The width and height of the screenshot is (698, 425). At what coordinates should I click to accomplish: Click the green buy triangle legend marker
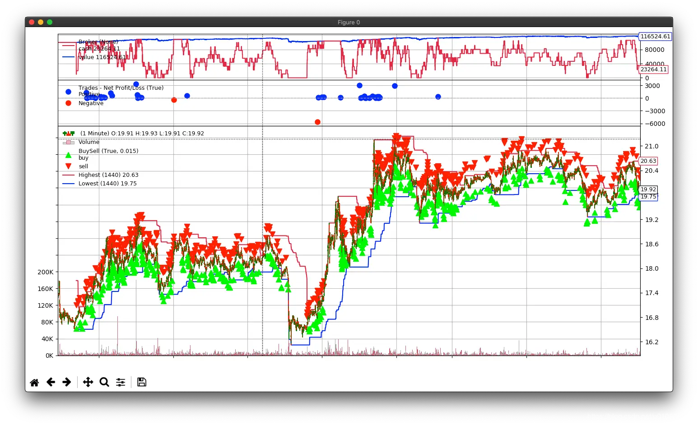point(68,155)
